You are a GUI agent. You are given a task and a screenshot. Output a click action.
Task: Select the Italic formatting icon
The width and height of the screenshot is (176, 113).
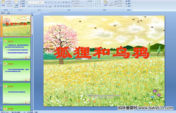(32, 6)
